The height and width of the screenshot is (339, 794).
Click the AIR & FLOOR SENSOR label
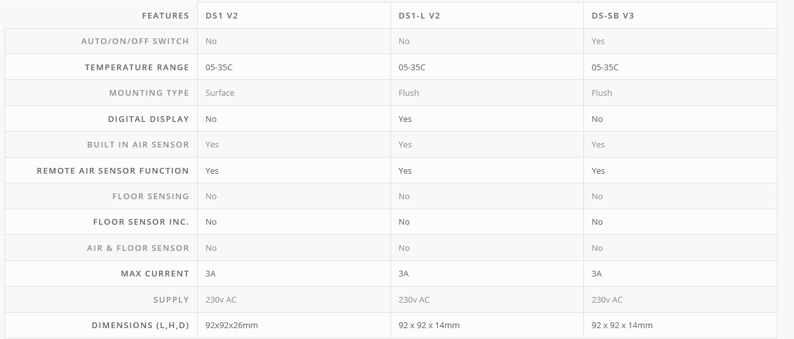click(x=138, y=248)
